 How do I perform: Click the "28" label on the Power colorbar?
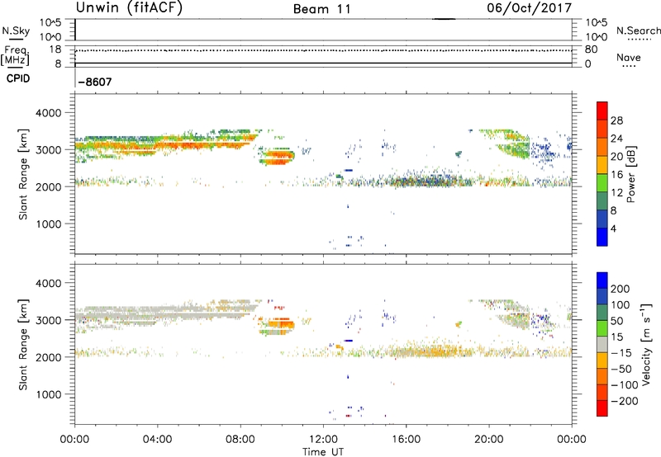[616, 120]
